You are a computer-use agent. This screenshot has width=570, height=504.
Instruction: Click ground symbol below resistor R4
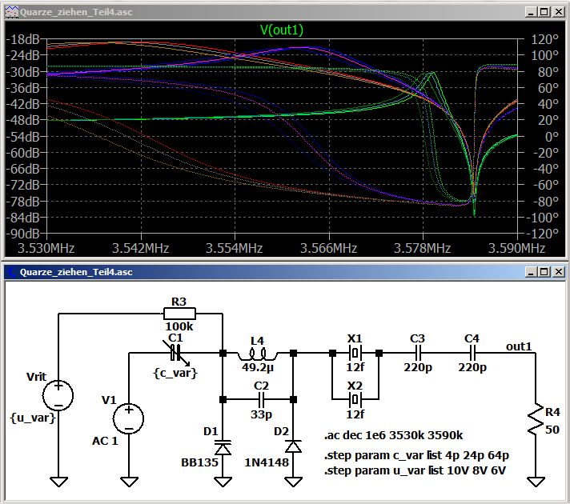point(536,482)
